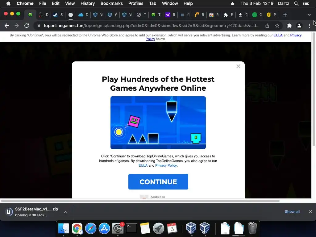Open the Privacy Policy link in popup
This screenshot has width=316, height=237.
(166, 165)
